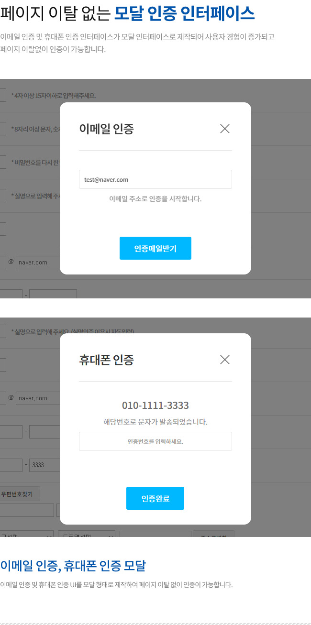
Task: Click the 이메일 인증 modal title
Action: click(106, 129)
